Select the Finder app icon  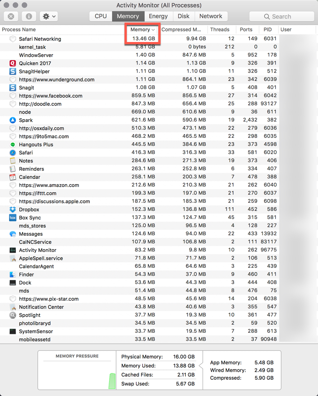[x=13, y=274]
